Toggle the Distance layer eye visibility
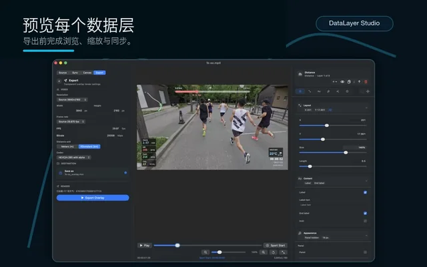Viewport: 427px width, 267px height. click(342, 81)
